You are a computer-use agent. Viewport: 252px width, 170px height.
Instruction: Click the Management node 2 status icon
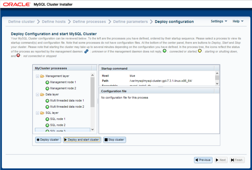point(47,88)
